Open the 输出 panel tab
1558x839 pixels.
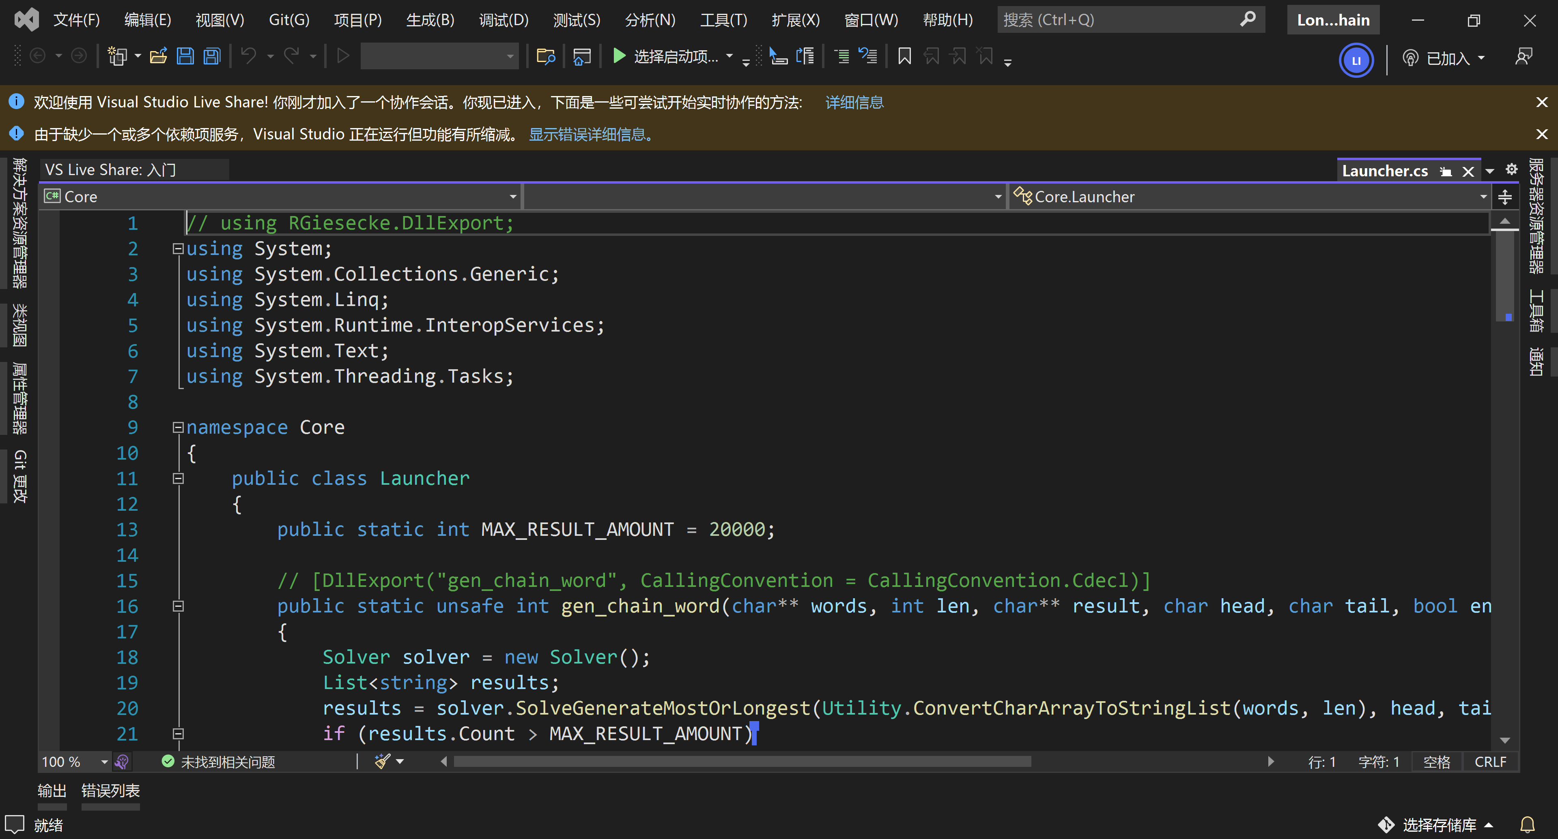52,791
